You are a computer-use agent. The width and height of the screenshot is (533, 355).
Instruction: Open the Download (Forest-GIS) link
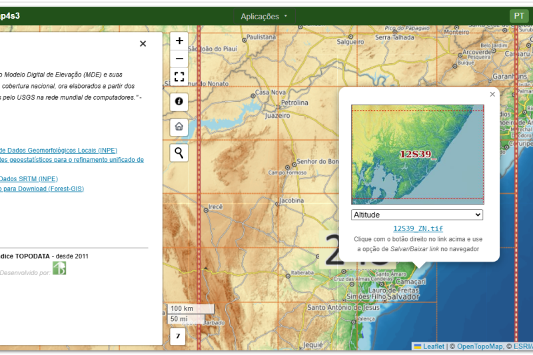click(42, 188)
